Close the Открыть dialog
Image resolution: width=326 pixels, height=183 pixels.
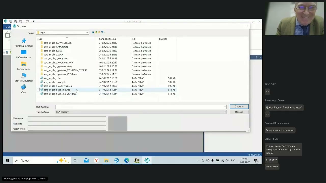pos(246,26)
